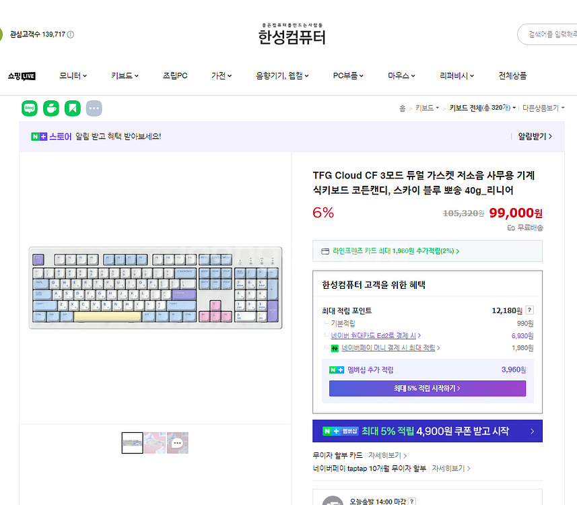
Task: Click the 3,960원 membership points value
Action: [x=514, y=370]
